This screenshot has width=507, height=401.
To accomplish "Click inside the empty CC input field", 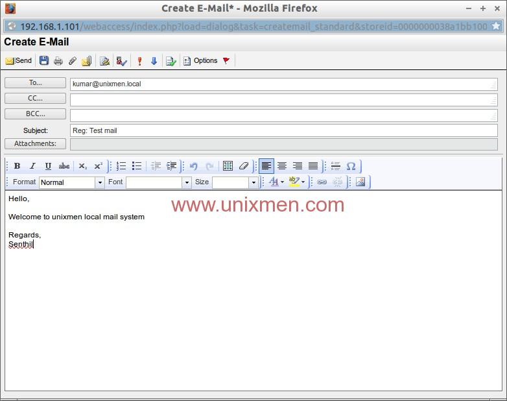I will [283, 100].
